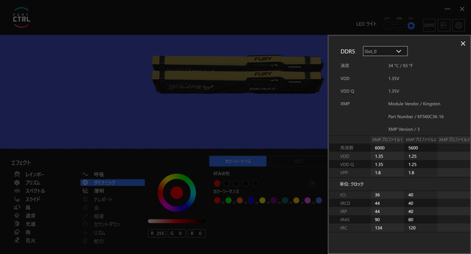471x254 pixels.
Task: Click the XMPプロファイル1 column header
Action: pyautogui.click(x=387, y=140)
